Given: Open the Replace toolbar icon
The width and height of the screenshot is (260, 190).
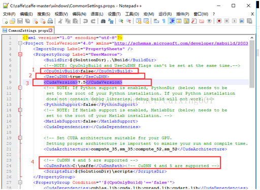Looking at the screenshot, I should coord(111,21).
